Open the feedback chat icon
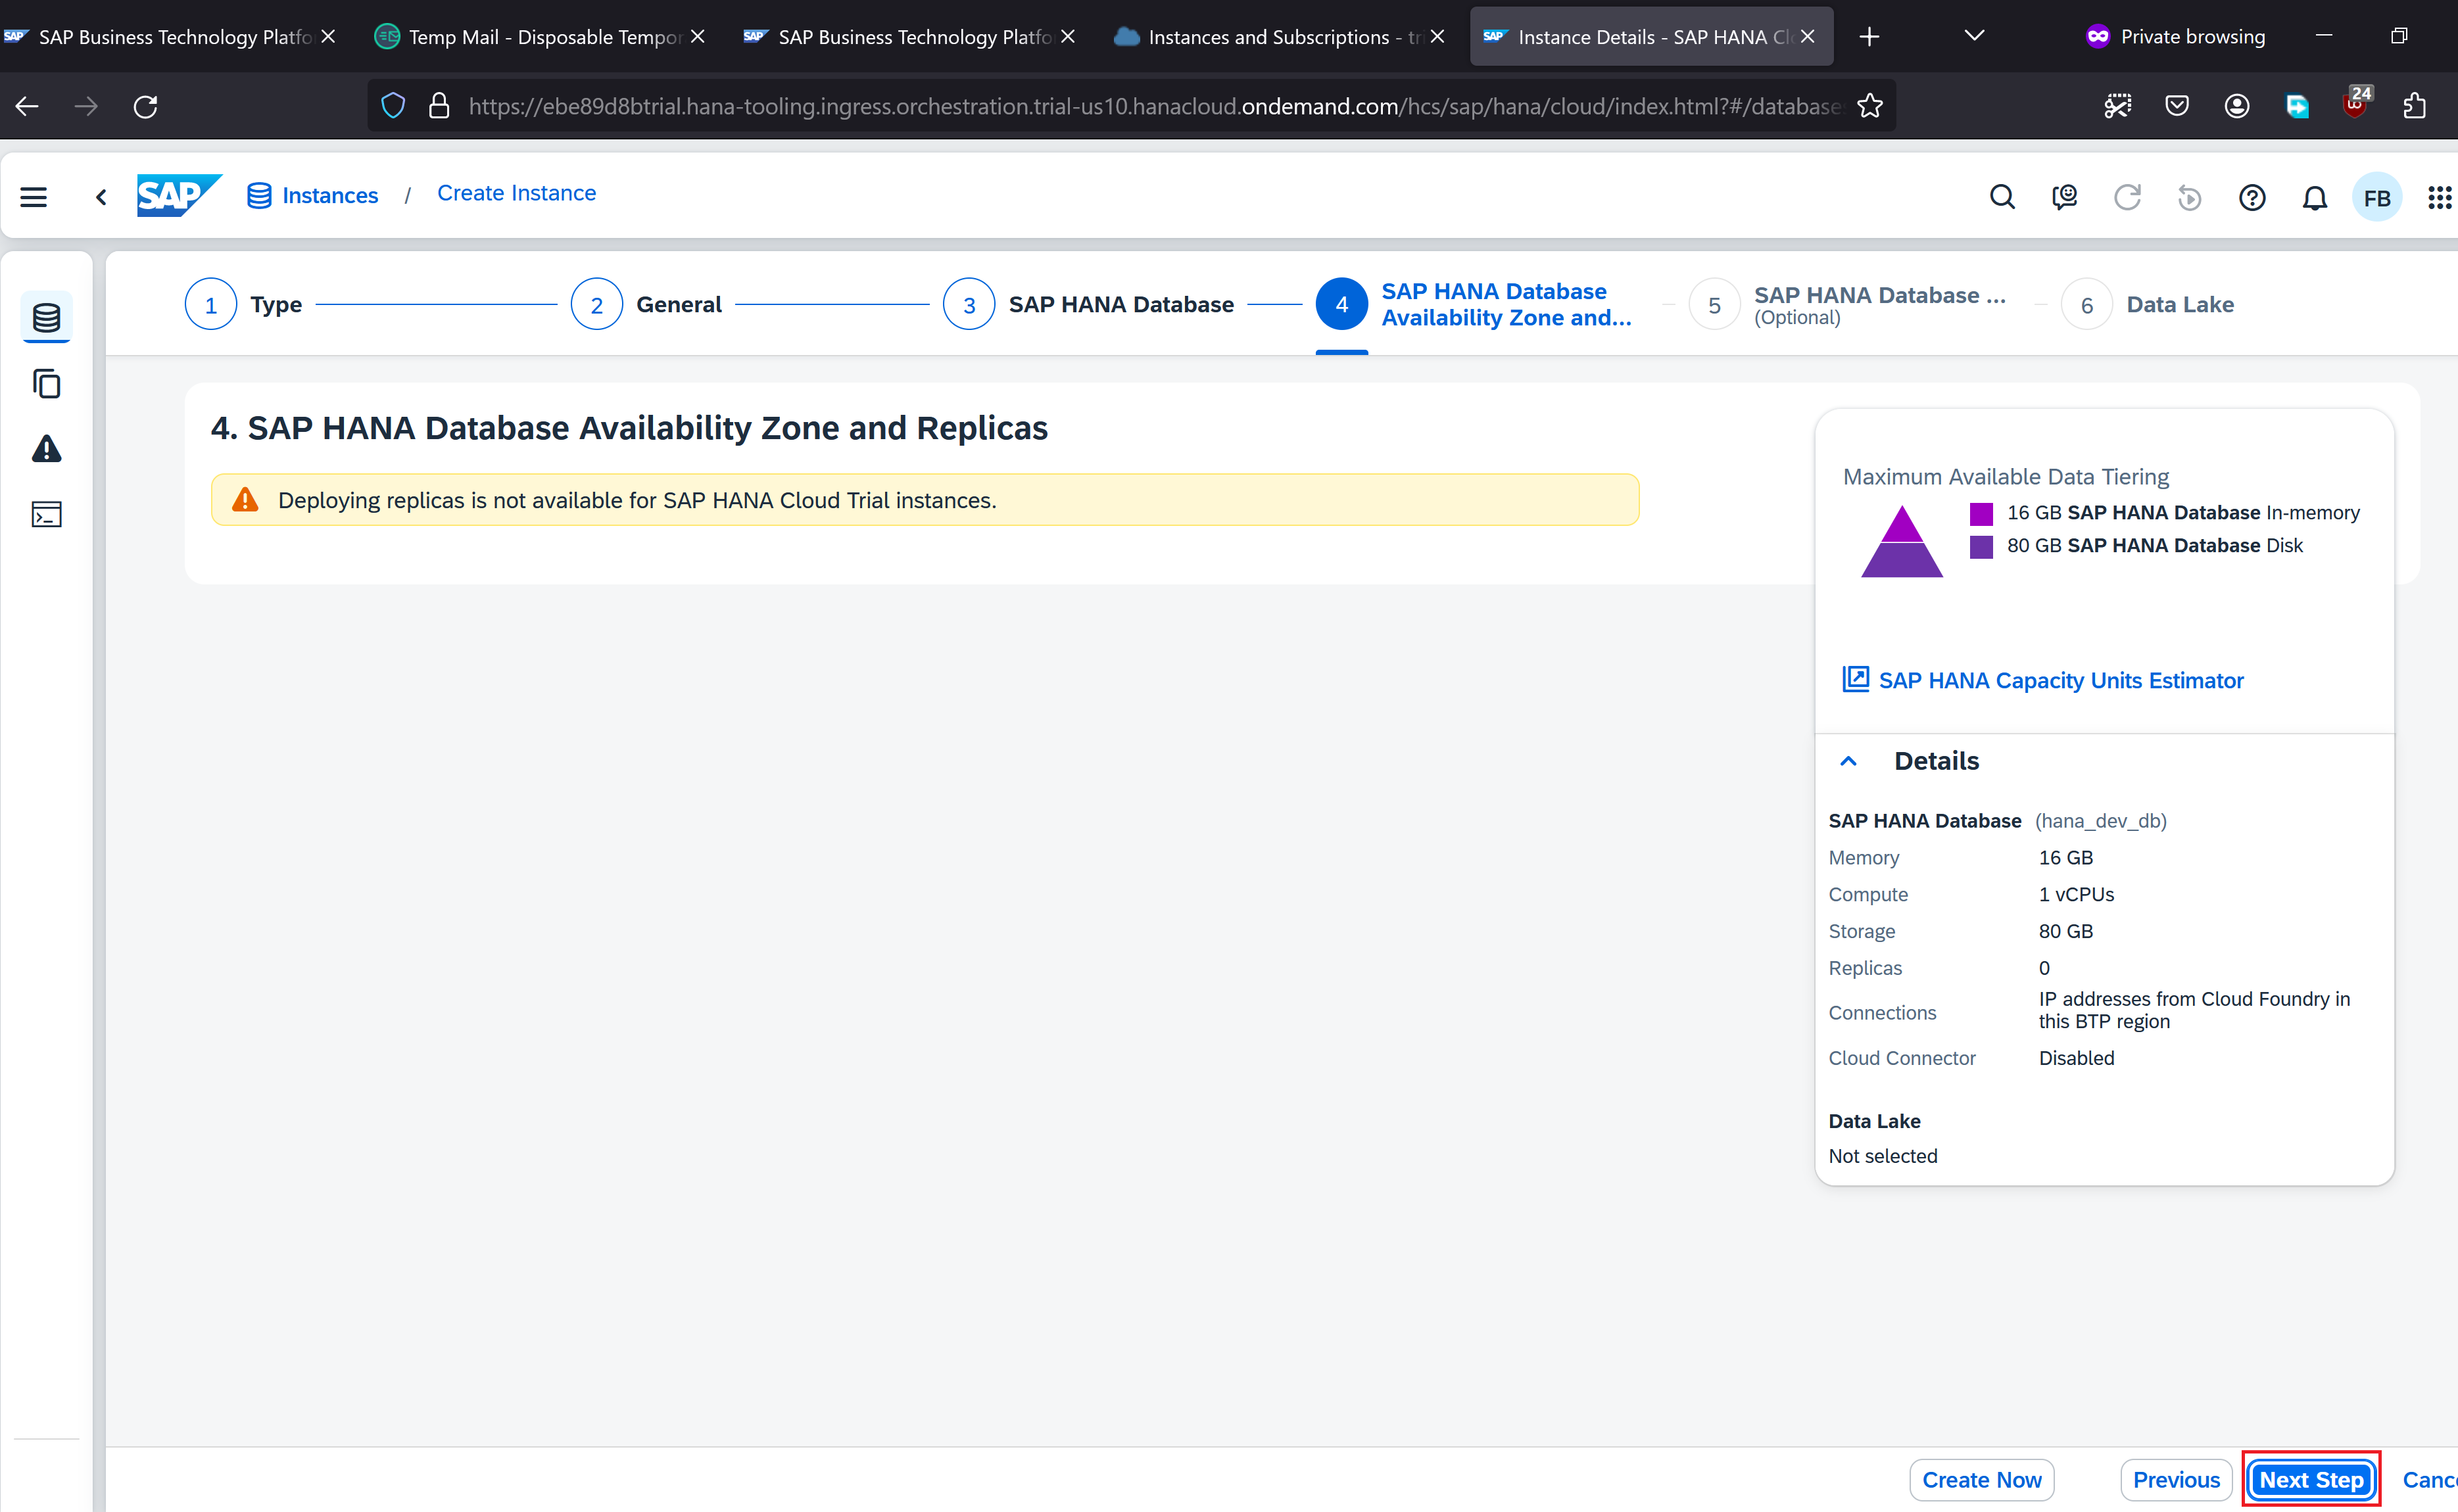 pos(2064,197)
